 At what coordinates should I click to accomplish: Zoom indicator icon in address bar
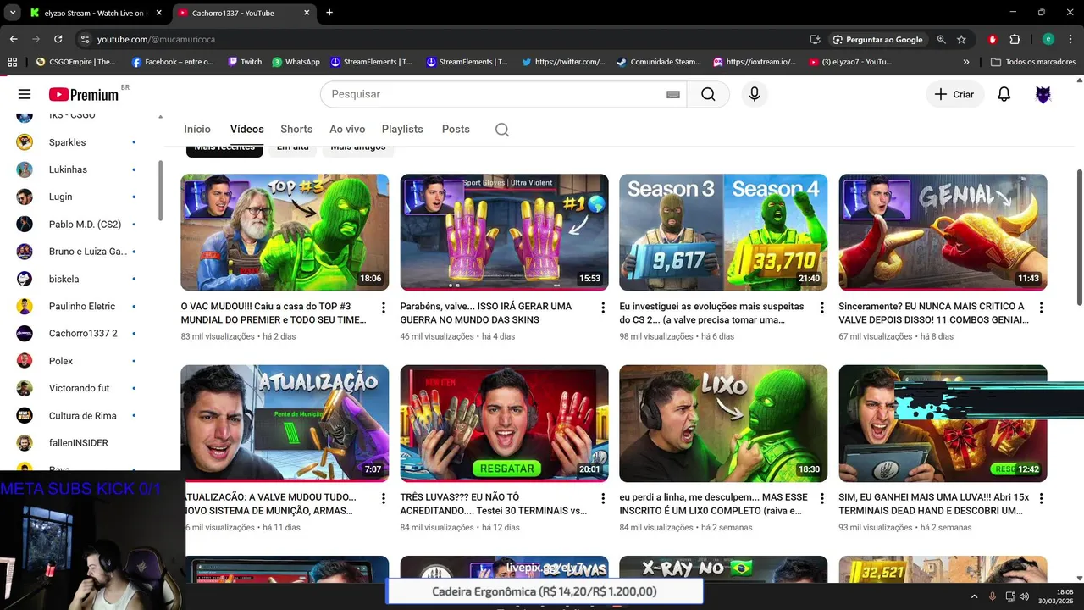pos(941,39)
